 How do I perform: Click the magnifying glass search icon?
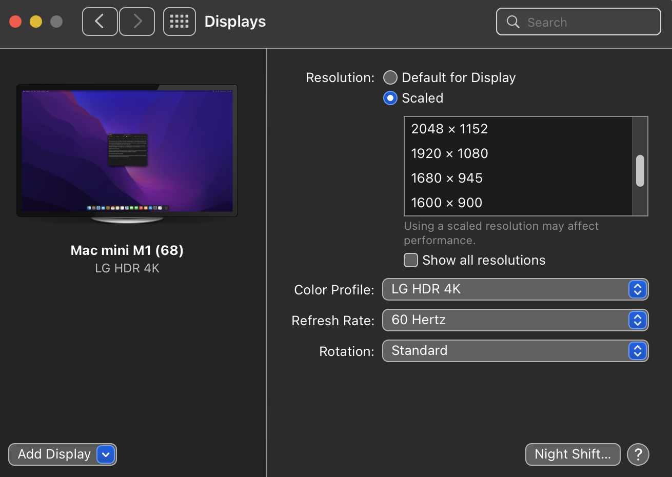[x=513, y=22]
